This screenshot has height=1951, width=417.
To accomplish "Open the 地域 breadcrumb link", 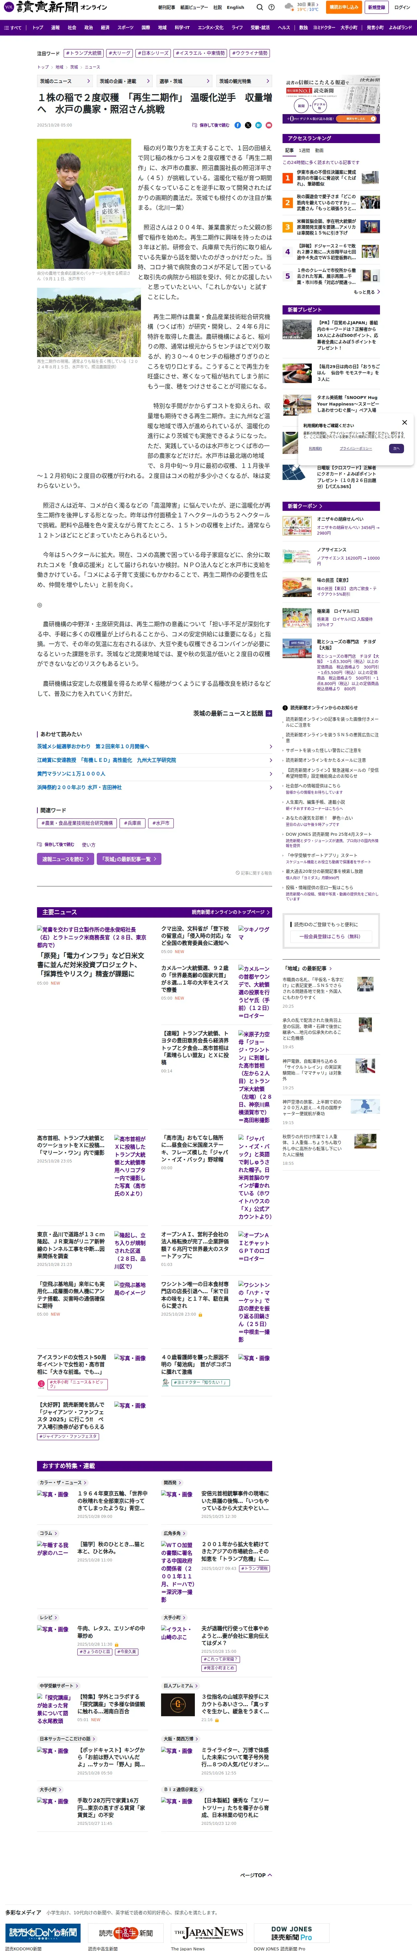I will click(x=59, y=67).
